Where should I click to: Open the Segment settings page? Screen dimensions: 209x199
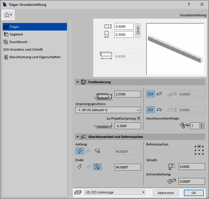[x=35, y=34]
